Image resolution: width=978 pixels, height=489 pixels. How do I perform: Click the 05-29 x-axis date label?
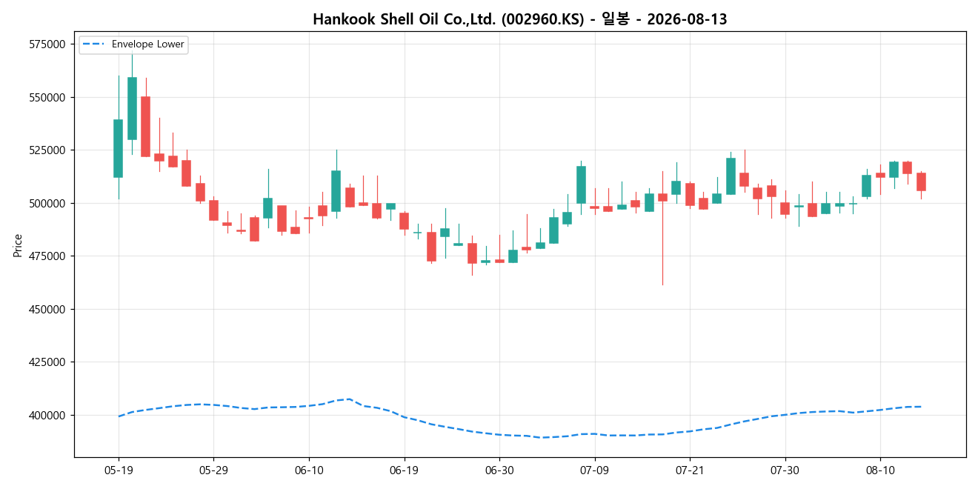(213, 470)
